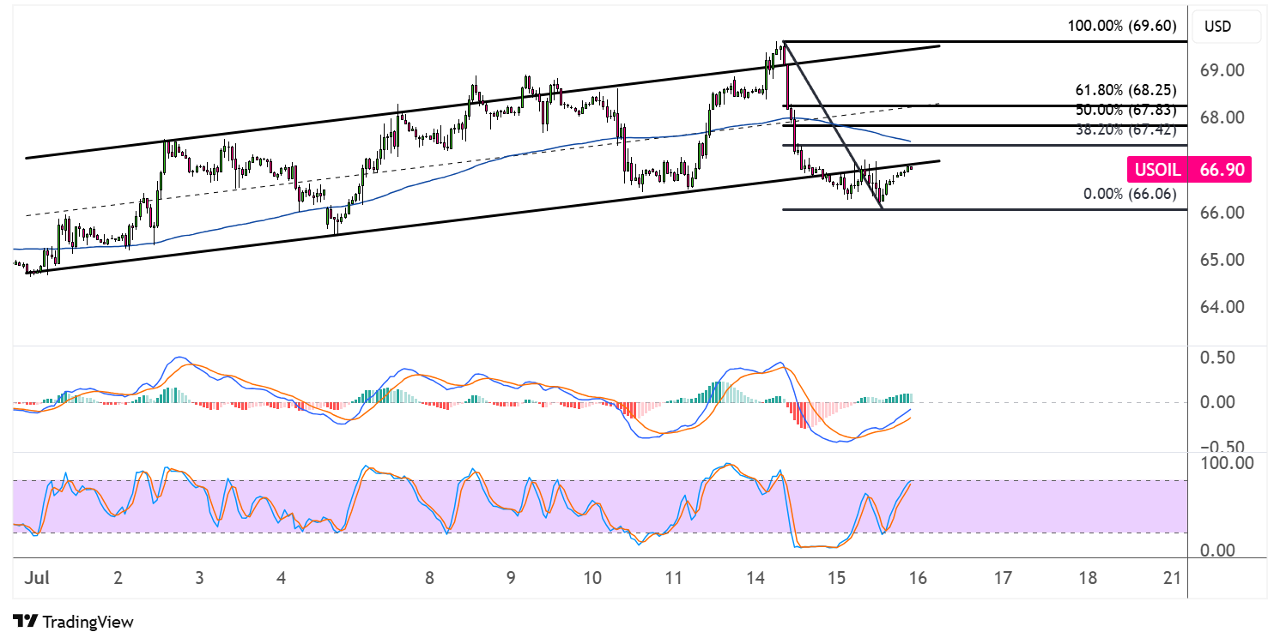Click the 68.00 price axis label

(x=1221, y=117)
